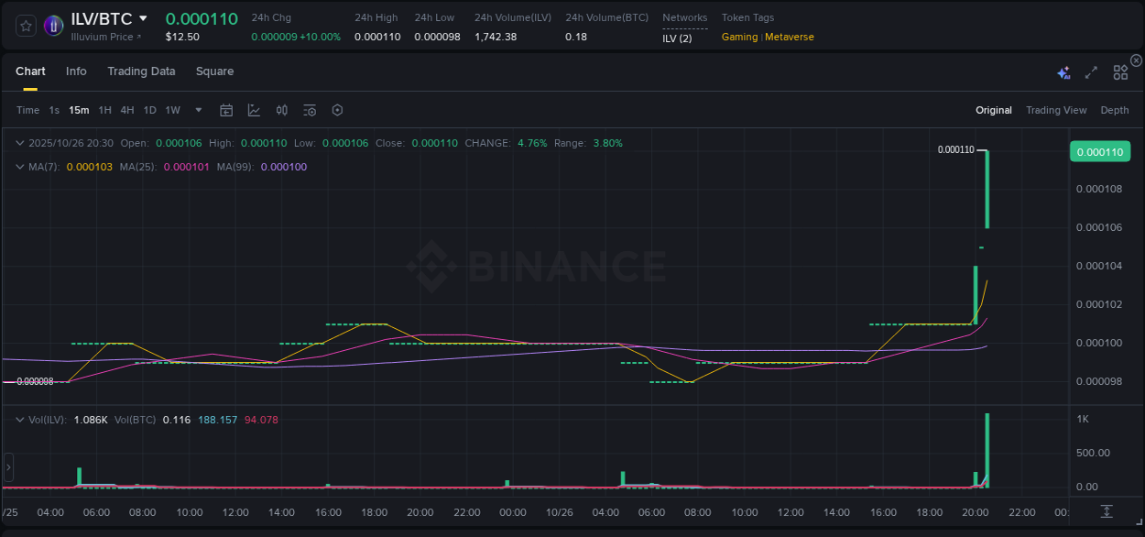The image size is (1145, 537).
Task: Switch to the Trading Data tab
Action: (x=141, y=71)
